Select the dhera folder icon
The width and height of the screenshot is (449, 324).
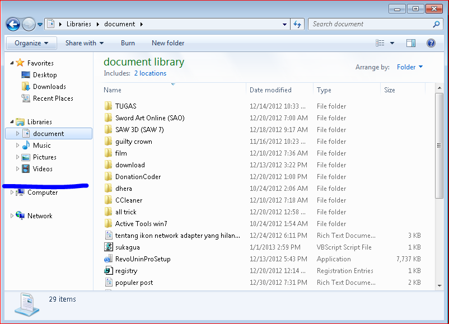tap(108, 189)
